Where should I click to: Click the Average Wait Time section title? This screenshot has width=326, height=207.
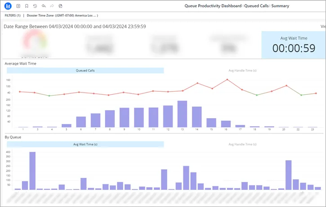(20, 63)
